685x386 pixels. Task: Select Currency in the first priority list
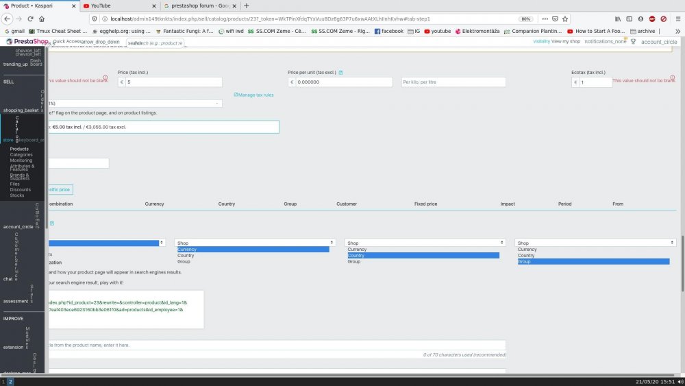click(x=253, y=249)
